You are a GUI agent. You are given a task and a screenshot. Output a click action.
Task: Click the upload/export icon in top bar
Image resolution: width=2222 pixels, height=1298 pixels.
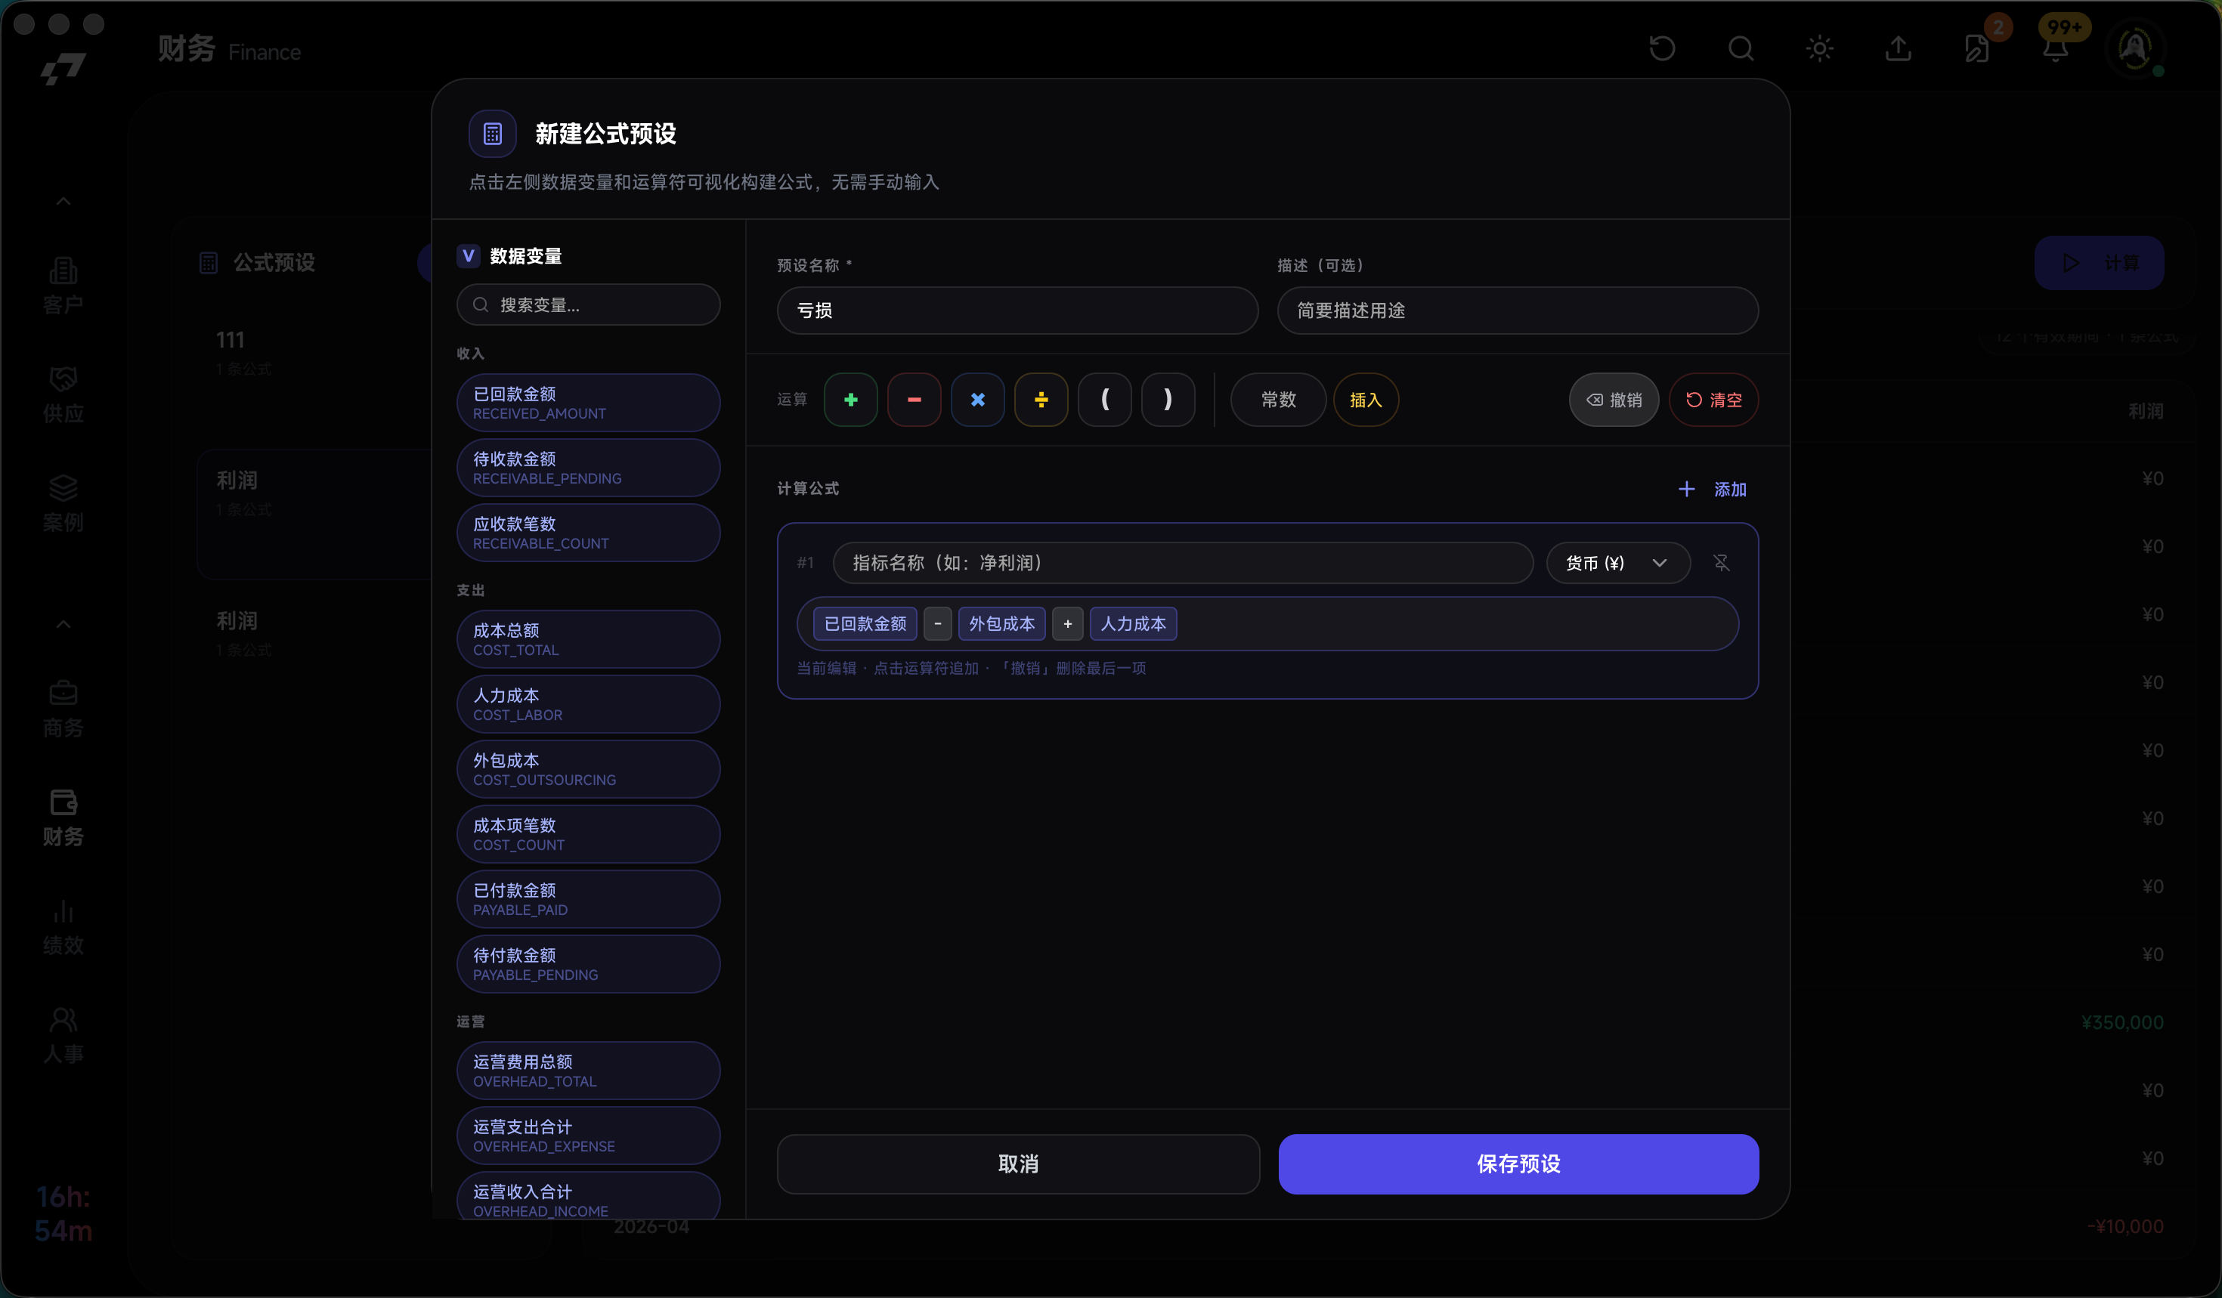1899,48
